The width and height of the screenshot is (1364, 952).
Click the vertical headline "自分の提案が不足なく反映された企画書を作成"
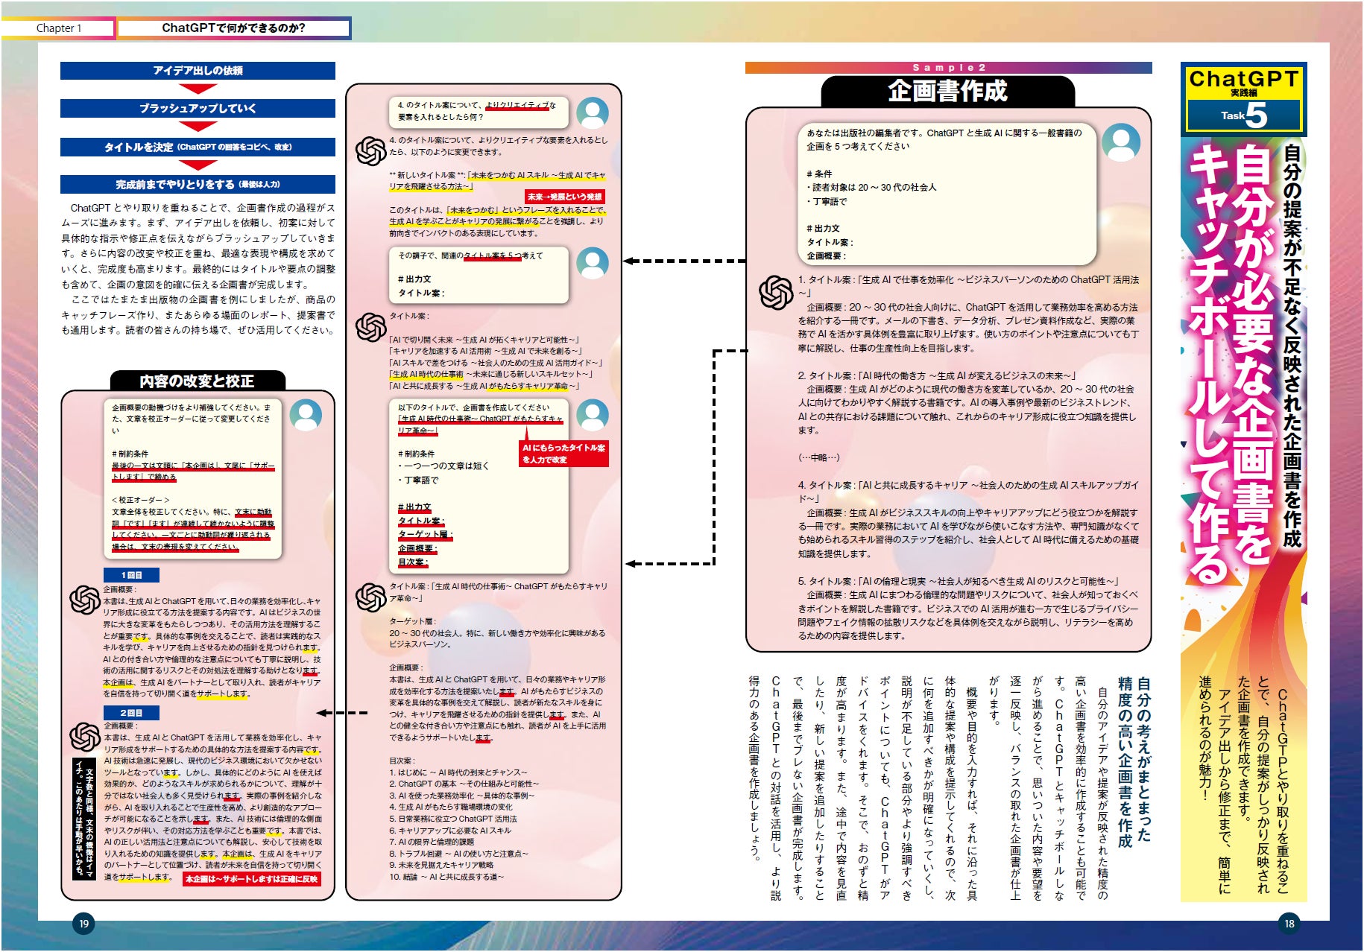point(1292,345)
